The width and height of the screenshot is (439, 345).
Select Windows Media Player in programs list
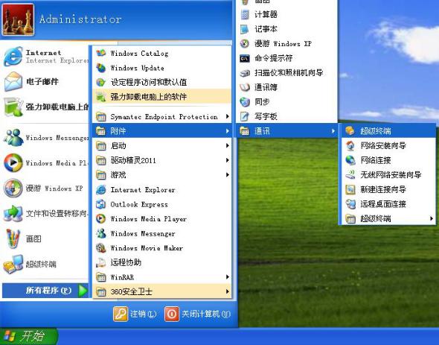pos(161,219)
